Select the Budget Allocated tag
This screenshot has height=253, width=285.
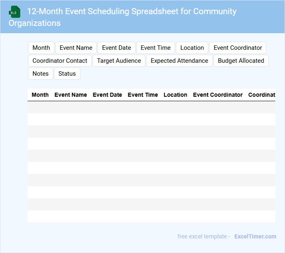pos(241,61)
